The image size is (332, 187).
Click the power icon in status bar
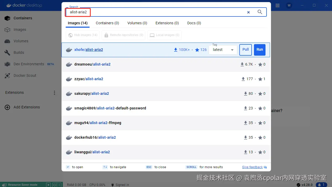(x=54, y=185)
